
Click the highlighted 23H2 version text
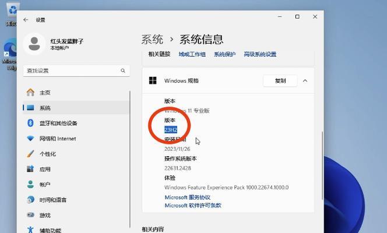[171, 130]
